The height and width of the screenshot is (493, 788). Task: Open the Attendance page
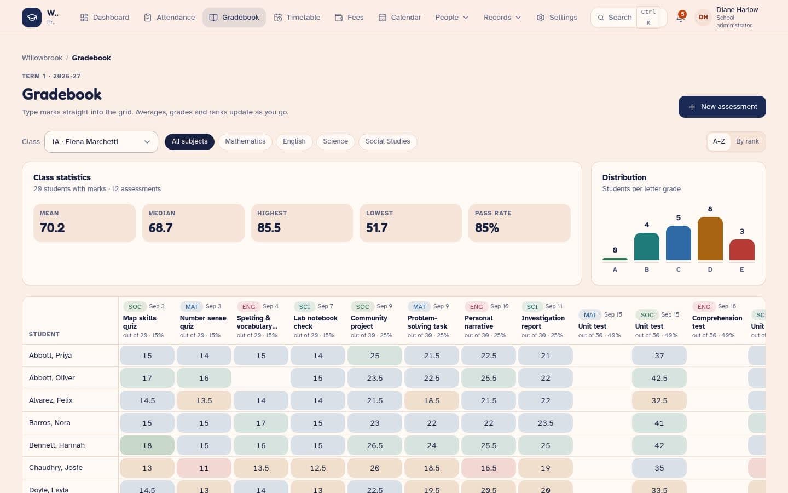point(169,18)
